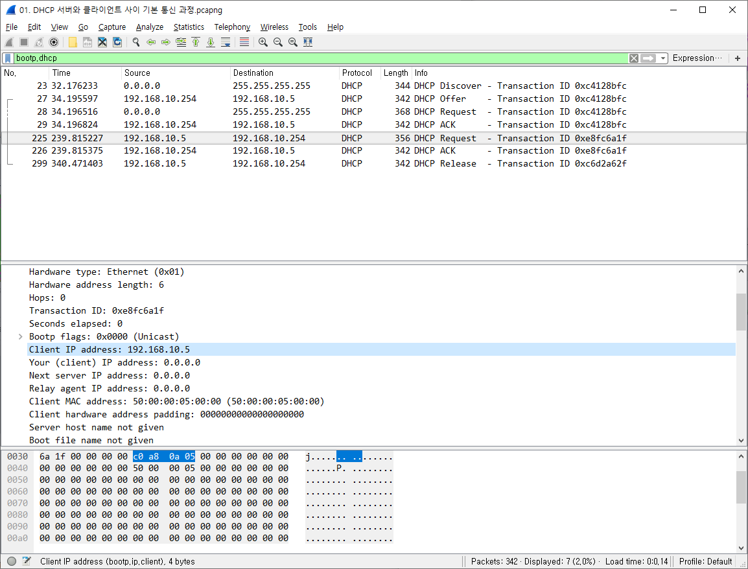This screenshot has height=569, width=748.
Task: Sort by the Time column header
Action: pos(85,73)
